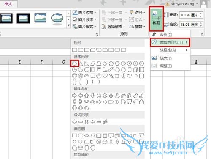
Task: Select the flowchart process shape
Action: pos(75,136)
